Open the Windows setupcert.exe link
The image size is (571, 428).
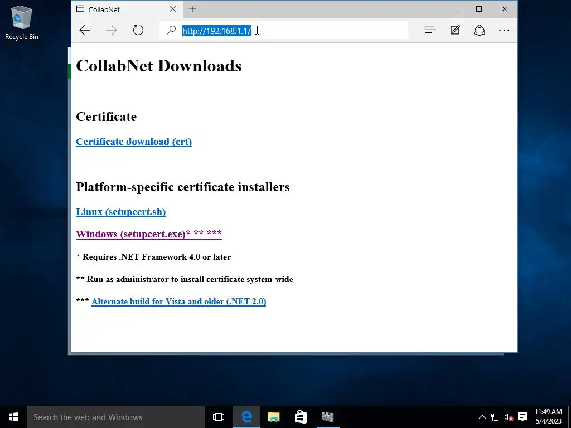point(148,234)
